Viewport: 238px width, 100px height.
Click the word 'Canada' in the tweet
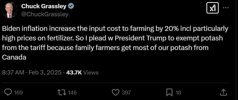click(x=14, y=57)
